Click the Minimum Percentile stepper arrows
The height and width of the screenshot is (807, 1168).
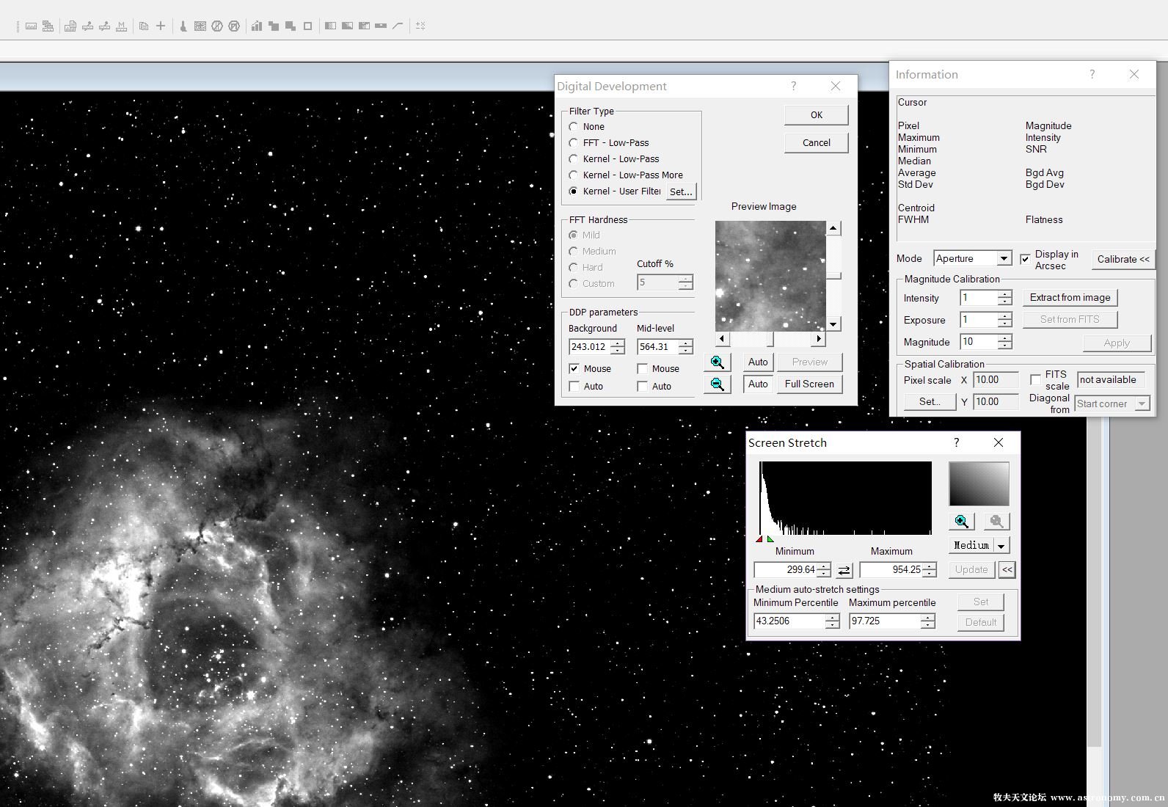832,621
